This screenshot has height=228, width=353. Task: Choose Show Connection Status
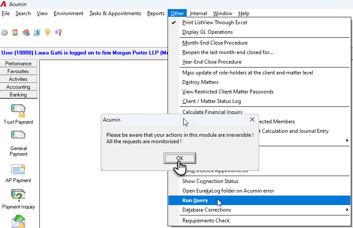[x=259, y=181]
